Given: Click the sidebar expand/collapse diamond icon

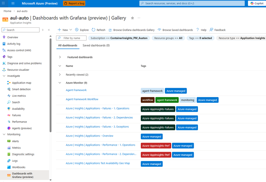Looking at the screenshot, I should (x=43, y=30).
